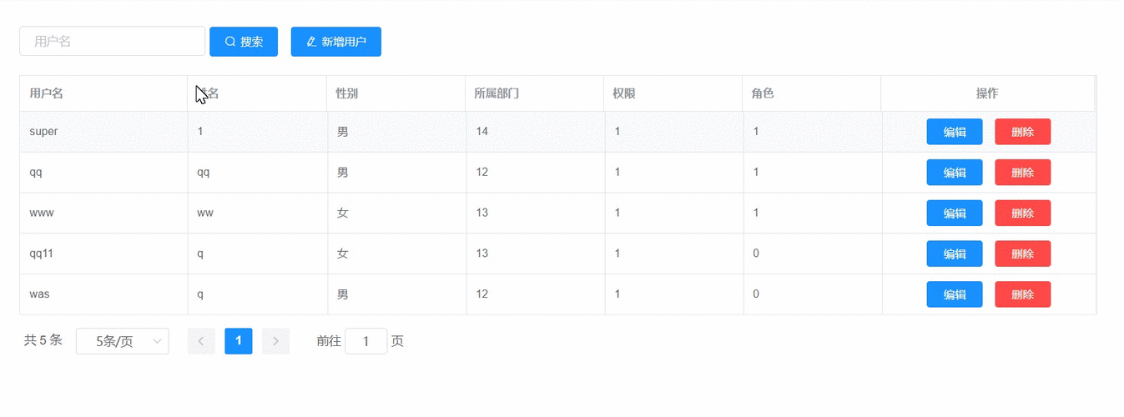
Task: Click the 前往 page jump input
Action: click(x=365, y=341)
